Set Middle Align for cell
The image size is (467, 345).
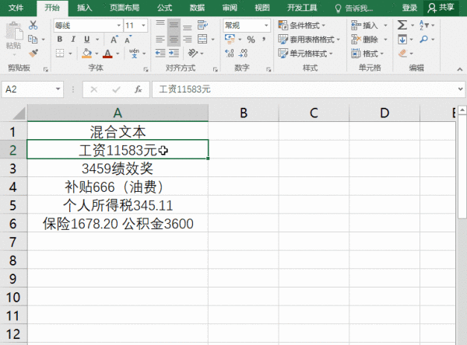tap(174, 25)
